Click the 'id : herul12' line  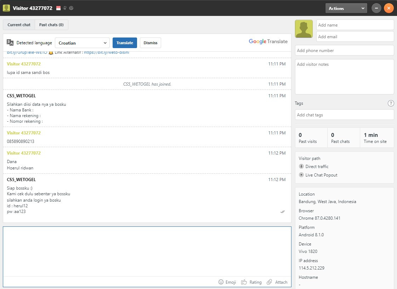[17, 206]
